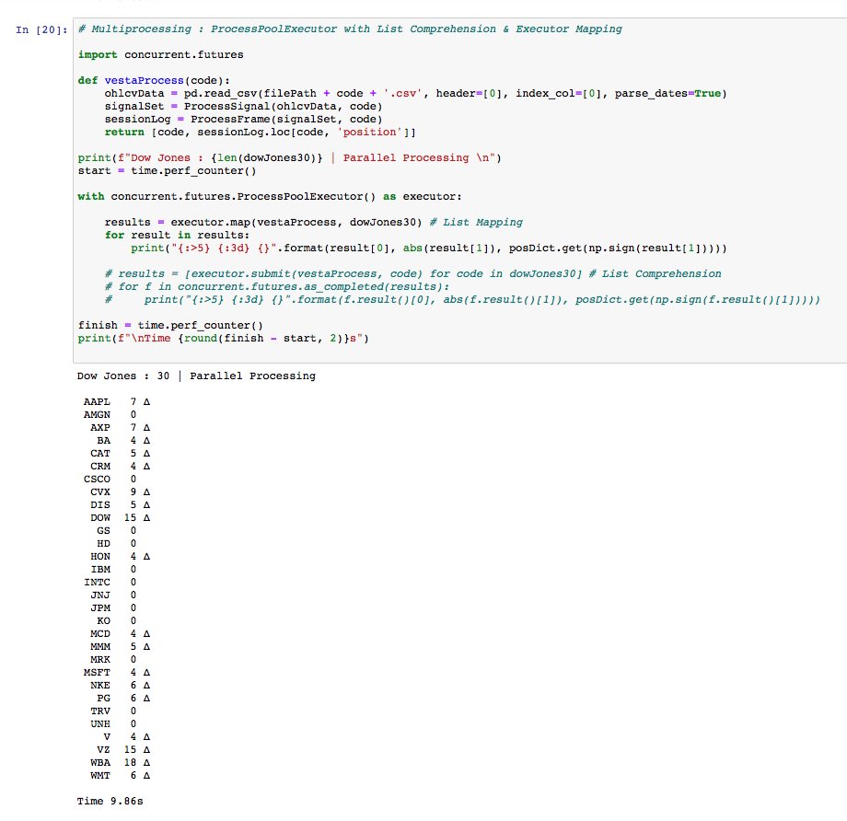Click the AAPL output row

click(117, 402)
